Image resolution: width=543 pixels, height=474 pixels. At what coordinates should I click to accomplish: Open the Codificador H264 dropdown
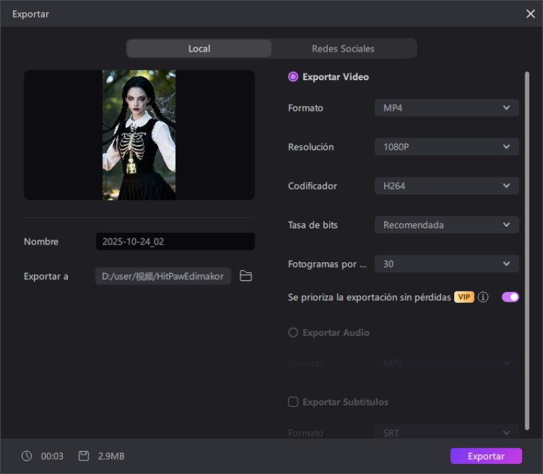pyautogui.click(x=446, y=186)
